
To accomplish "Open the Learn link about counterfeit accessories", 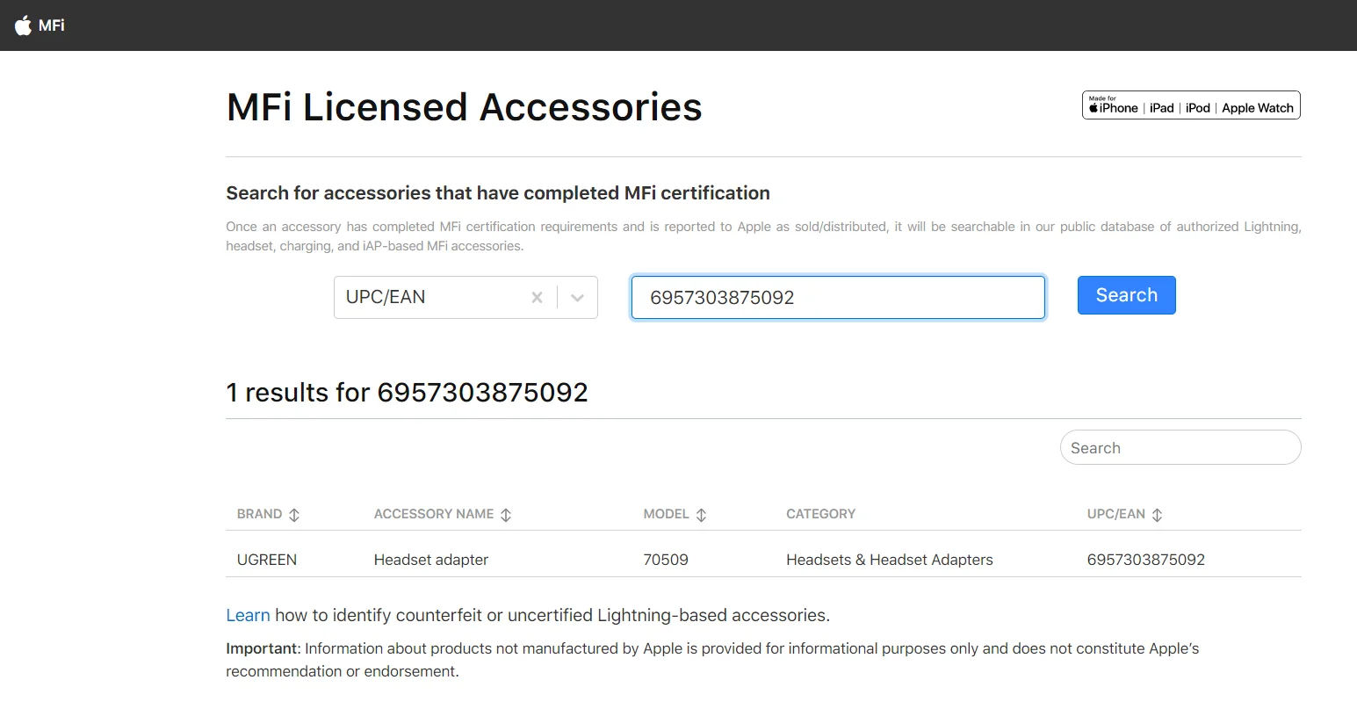I will pos(248,615).
